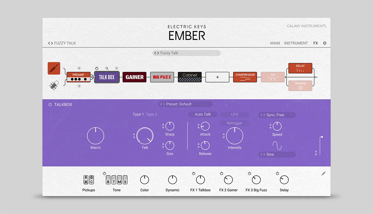Select the crossed-out microphone input icon

54,85
